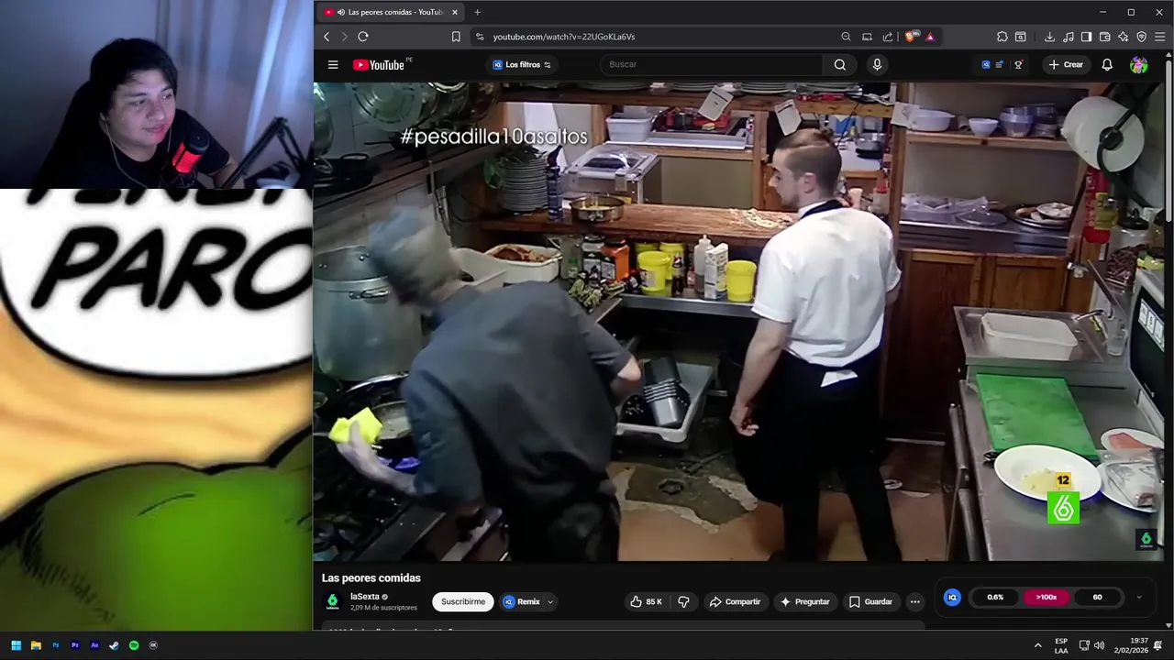
Task: Open Brave Rewards triangle icon
Action: point(930,37)
